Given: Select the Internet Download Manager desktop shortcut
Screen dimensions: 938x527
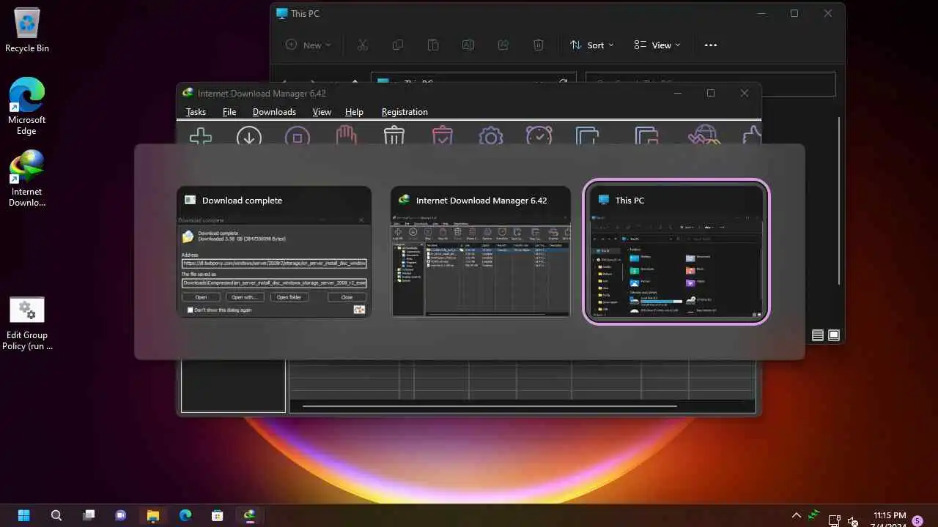Looking at the screenshot, I should (27, 179).
